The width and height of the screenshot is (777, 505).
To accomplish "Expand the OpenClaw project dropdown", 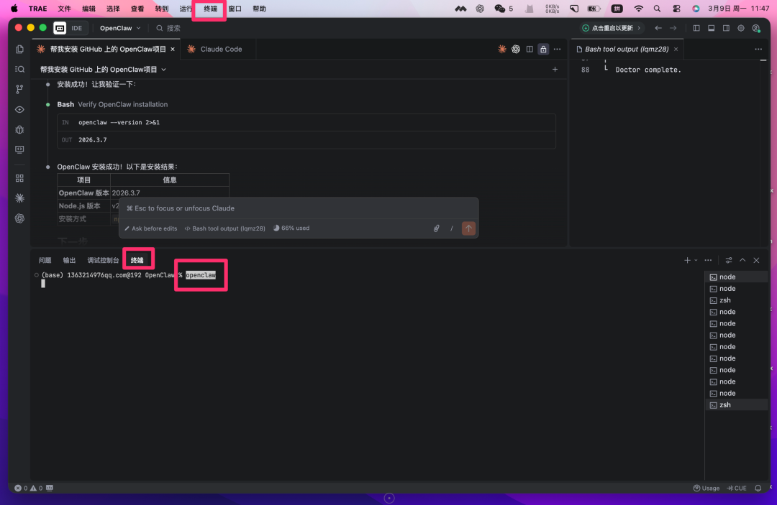I will point(120,28).
